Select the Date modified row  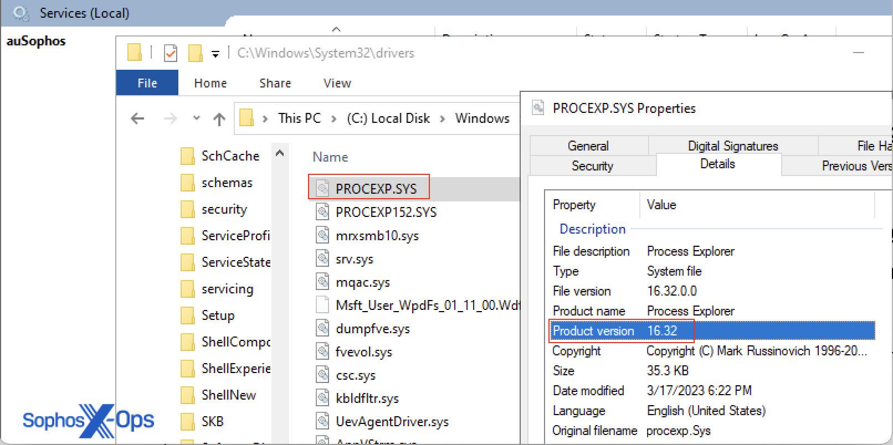tap(714, 391)
